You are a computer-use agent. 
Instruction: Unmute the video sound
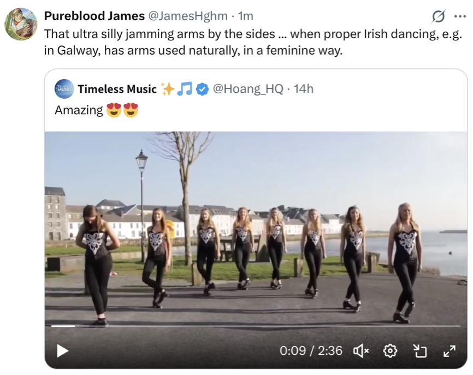click(x=361, y=350)
